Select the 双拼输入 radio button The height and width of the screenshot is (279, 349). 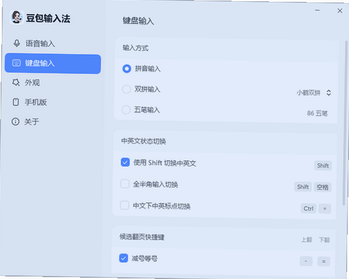(x=127, y=89)
